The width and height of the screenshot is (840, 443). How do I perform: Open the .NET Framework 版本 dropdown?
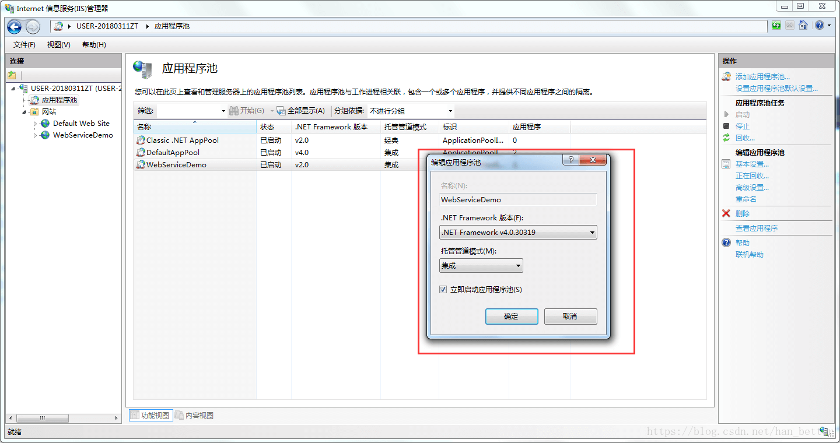pyautogui.click(x=518, y=233)
